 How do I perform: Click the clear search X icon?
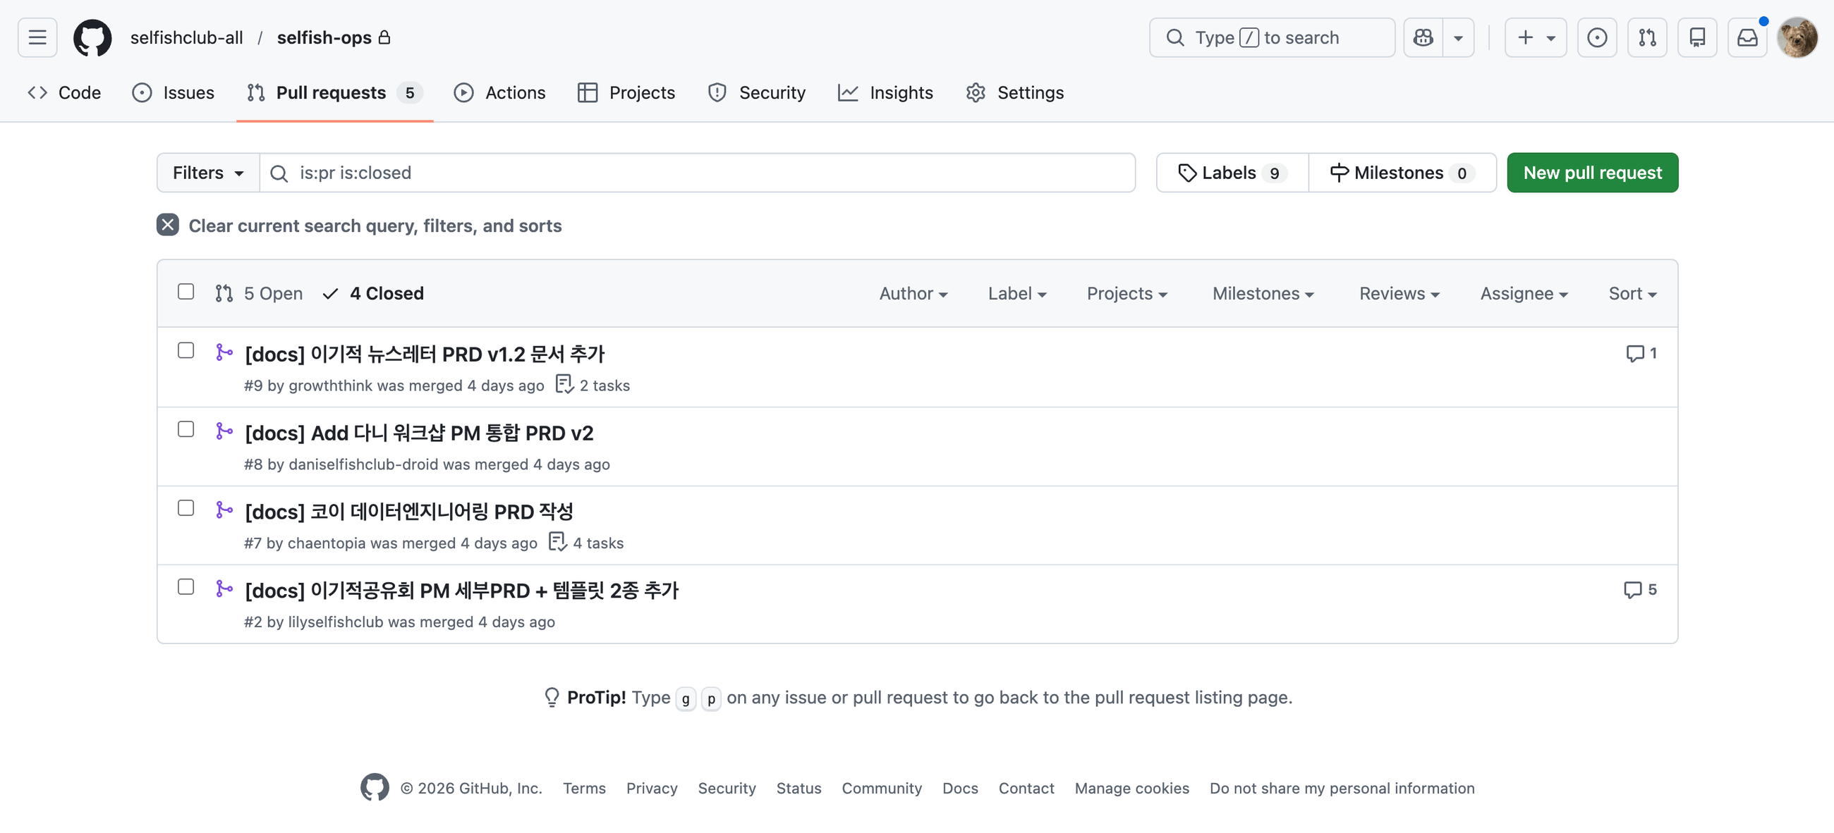click(167, 225)
